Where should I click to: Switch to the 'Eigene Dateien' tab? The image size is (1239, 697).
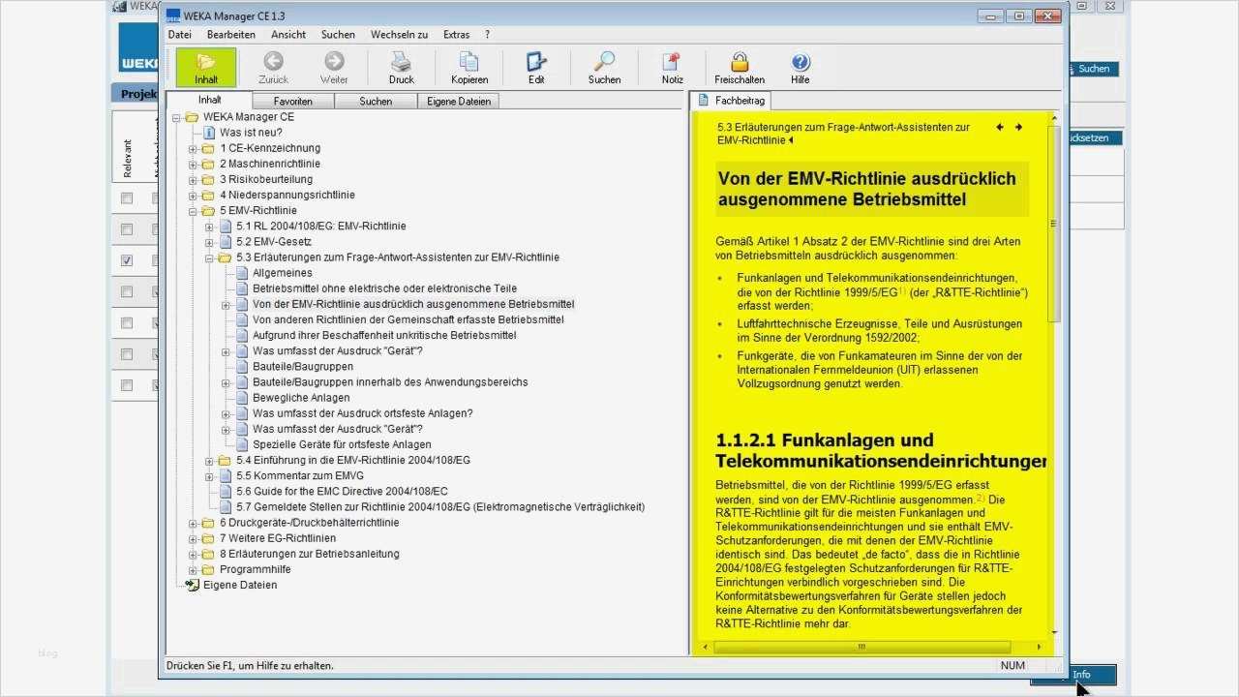(459, 101)
